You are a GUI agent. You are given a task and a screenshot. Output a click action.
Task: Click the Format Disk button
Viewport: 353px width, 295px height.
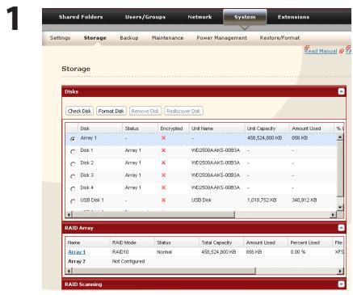(x=111, y=111)
